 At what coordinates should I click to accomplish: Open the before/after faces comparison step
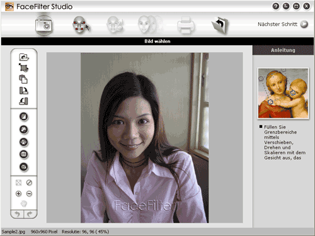150,25
